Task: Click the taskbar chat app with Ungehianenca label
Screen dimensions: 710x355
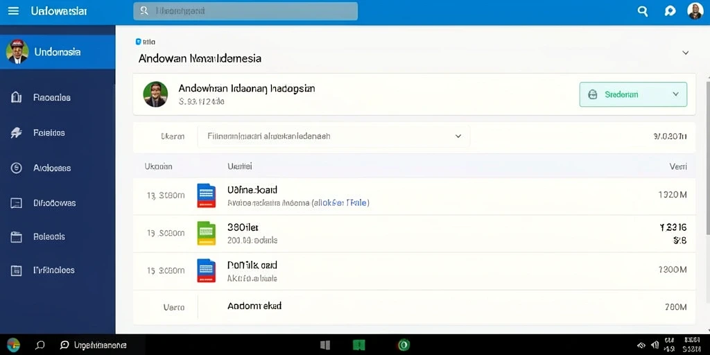Action: 94,345
